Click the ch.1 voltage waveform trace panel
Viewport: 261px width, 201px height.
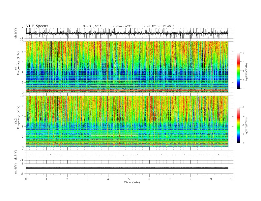pyautogui.click(x=127, y=33)
